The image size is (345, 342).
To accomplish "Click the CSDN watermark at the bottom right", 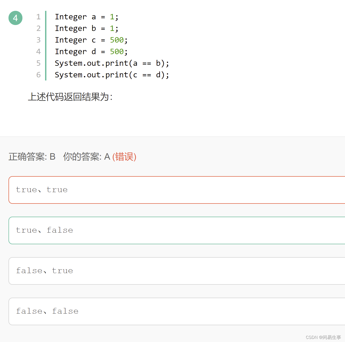I will 323,337.
